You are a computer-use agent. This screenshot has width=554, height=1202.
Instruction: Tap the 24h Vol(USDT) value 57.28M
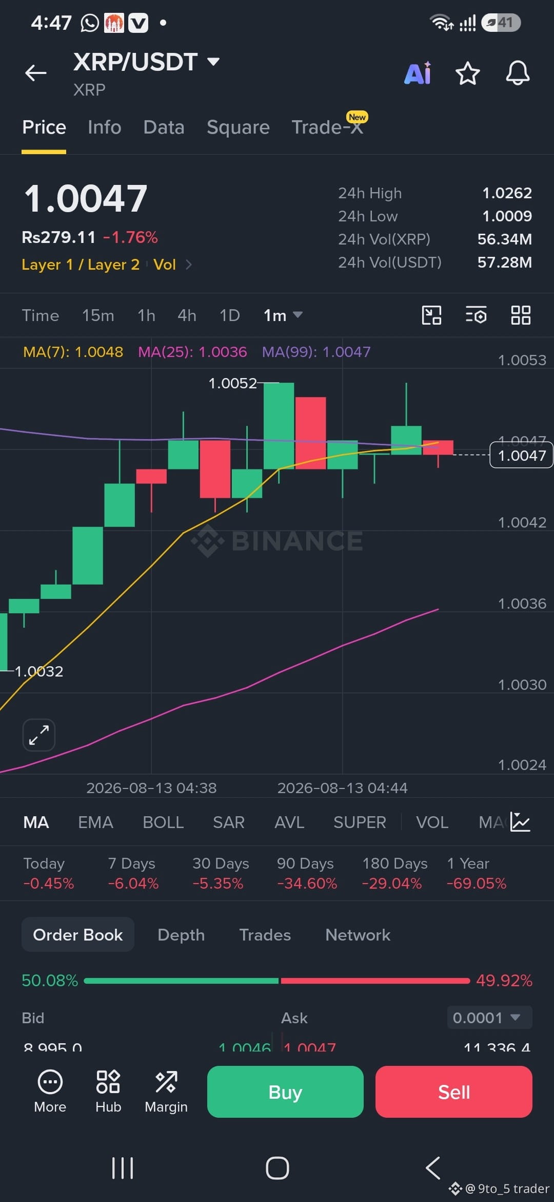(505, 262)
